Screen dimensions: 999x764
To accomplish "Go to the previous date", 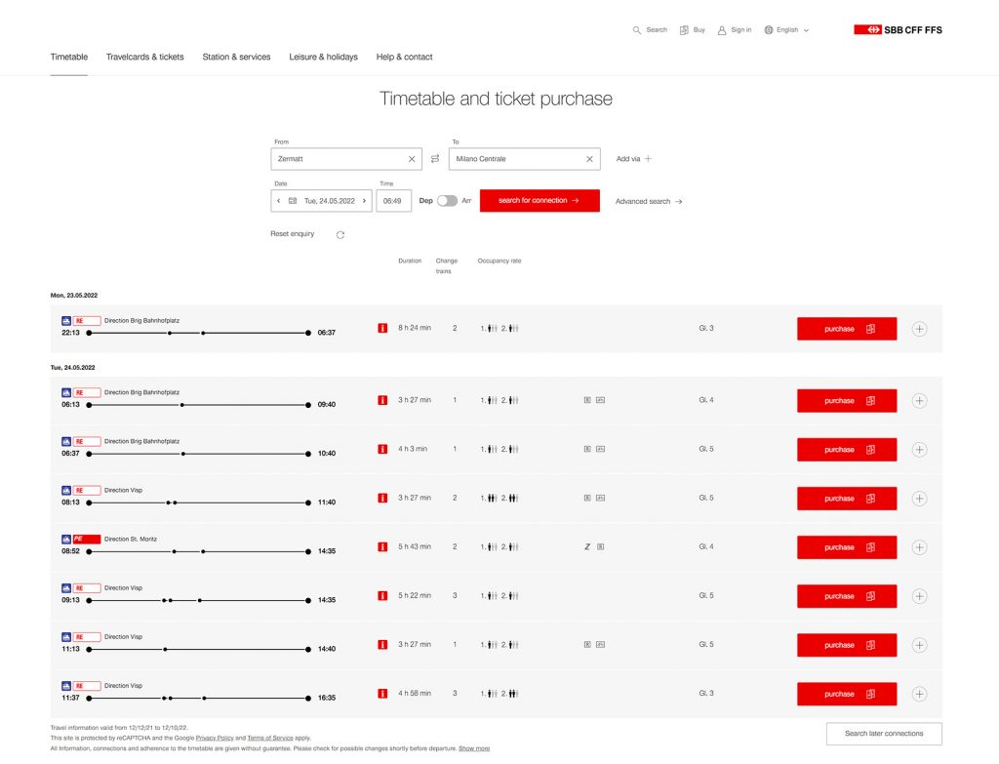I will tap(278, 201).
